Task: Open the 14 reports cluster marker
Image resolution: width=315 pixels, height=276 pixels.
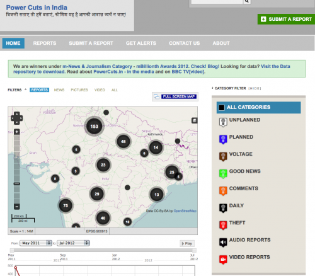Action: [x=156, y=147]
